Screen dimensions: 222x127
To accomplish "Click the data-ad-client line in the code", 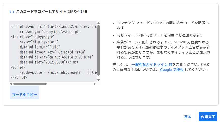I will (56, 57).
